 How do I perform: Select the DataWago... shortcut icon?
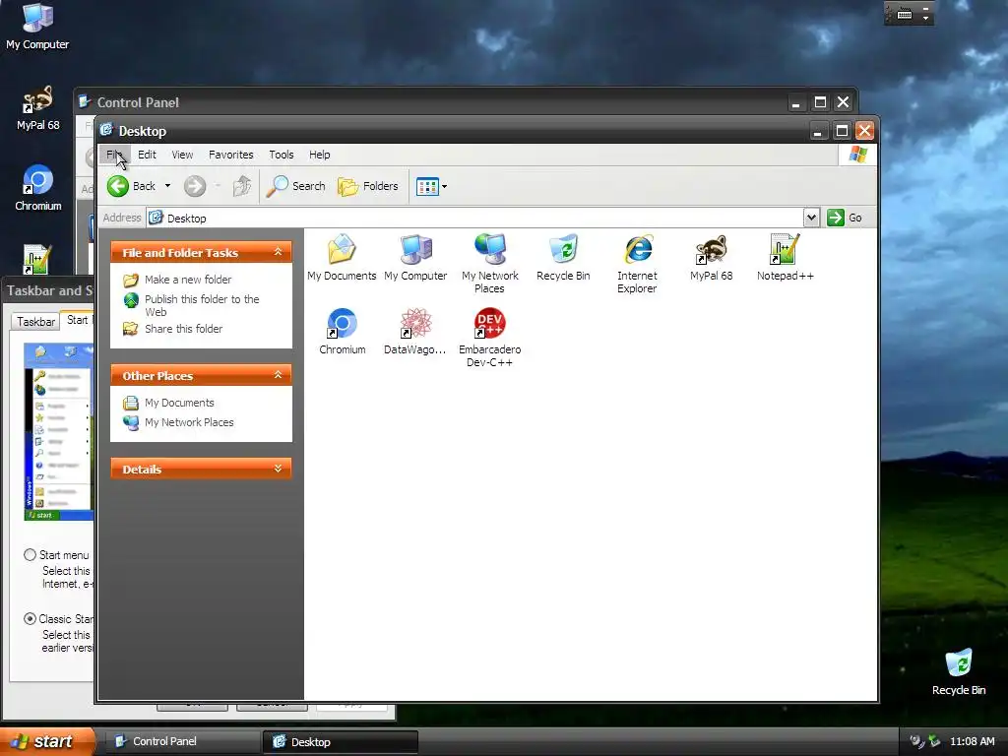416,323
